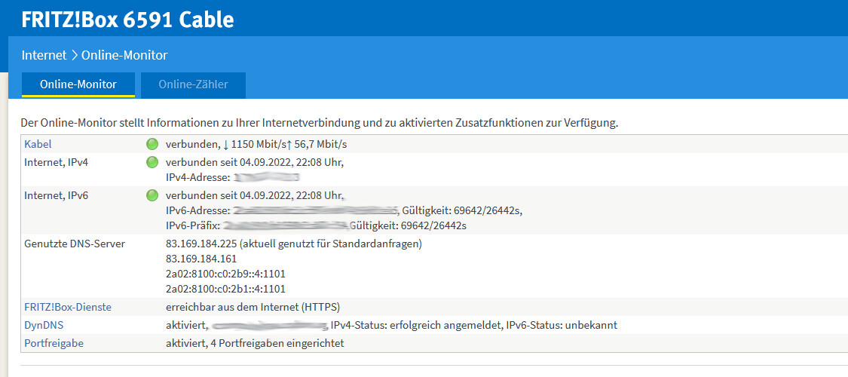Viewport: 848px width, 377px height.
Task: Select the DNS server 83.169.184.161 entry
Action: point(201,259)
